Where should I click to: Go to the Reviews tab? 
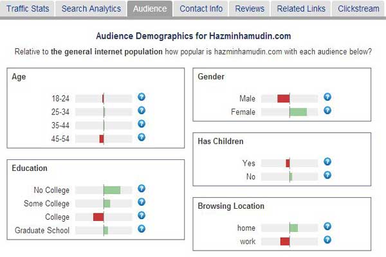pyautogui.click(x=250, y=9)
